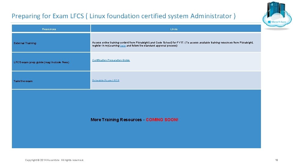This screenshot has height=164, width=293.
Task: Open the 'here' myLearning link
Action: coord(123,46)
